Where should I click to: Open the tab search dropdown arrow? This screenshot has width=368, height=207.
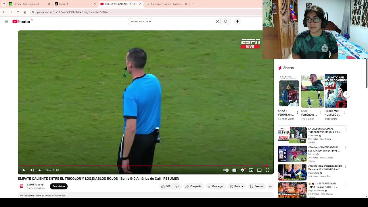coord(3,4)
